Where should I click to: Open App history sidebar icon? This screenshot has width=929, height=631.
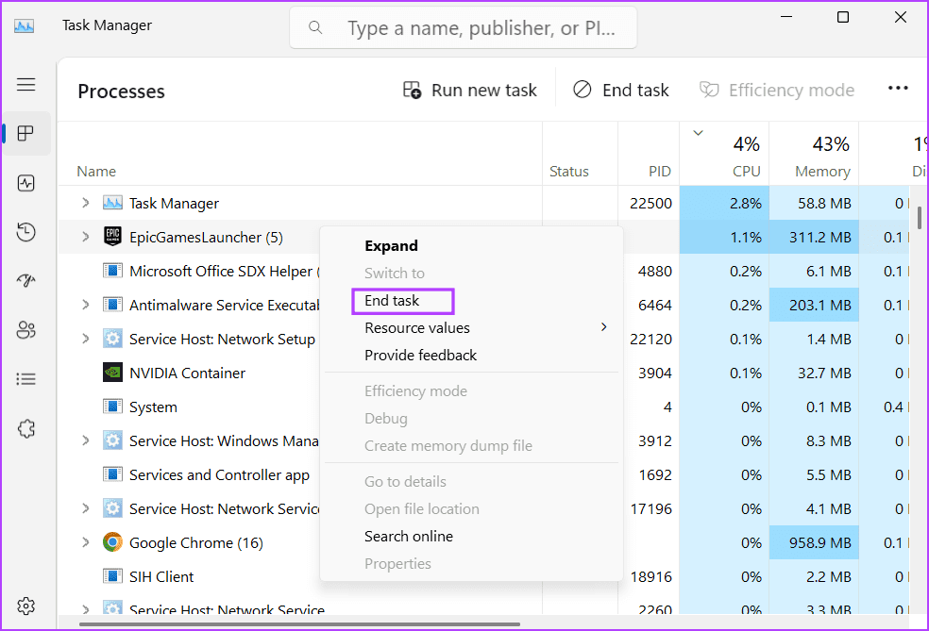(x=26, y=231)
